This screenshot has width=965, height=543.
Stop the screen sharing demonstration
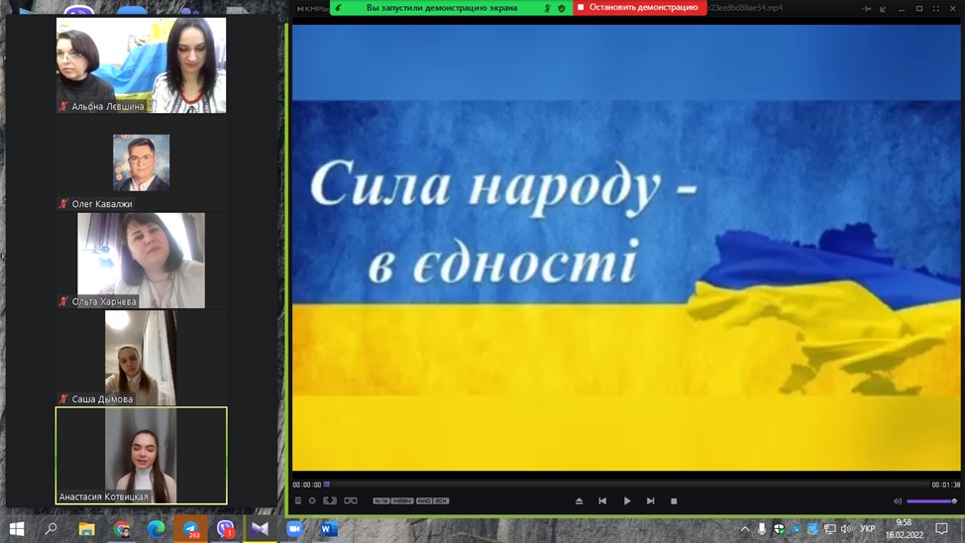pyautogui.click(x=638, y=8)
